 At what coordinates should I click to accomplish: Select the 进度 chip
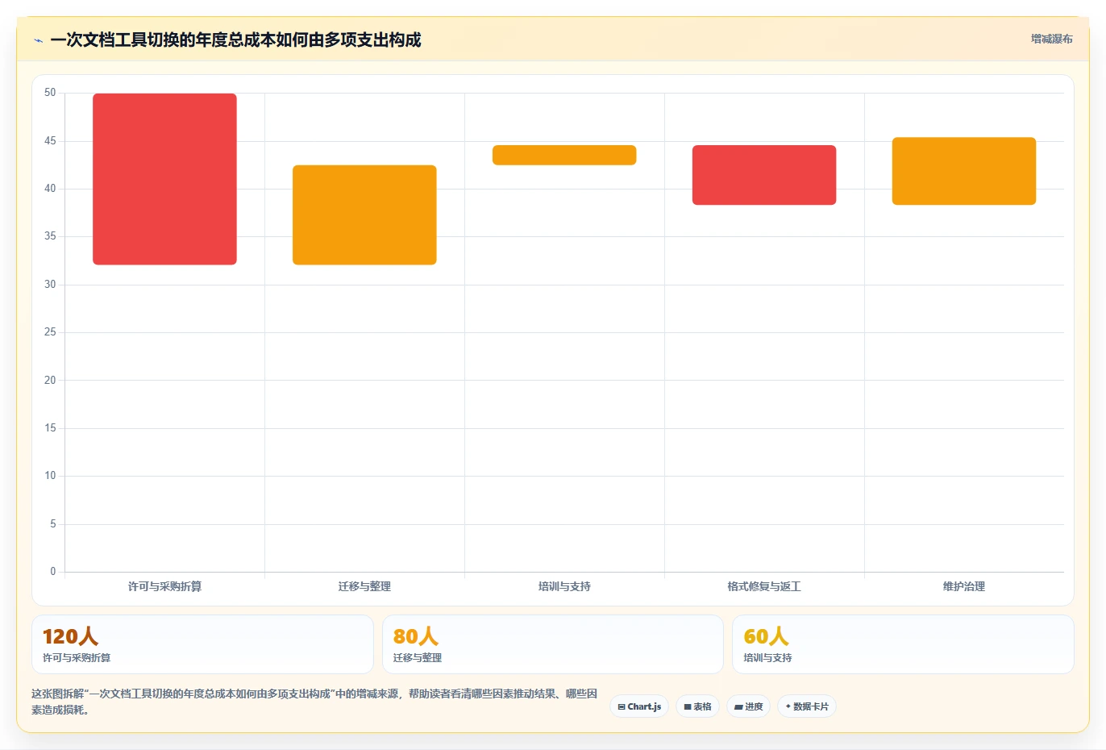(748, 706)
